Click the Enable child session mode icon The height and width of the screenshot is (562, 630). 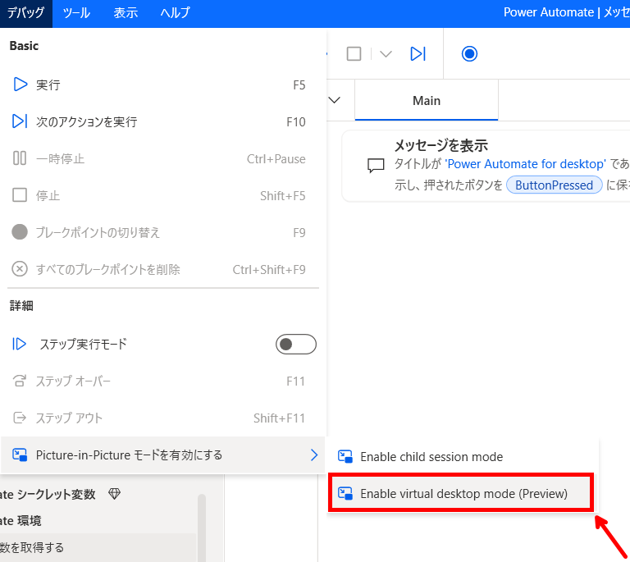pyautogui.click(x=345, y=457)
